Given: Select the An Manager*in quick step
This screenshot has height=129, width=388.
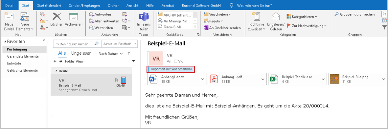Looking at the screenshot, I should click(x=174, y=21).
